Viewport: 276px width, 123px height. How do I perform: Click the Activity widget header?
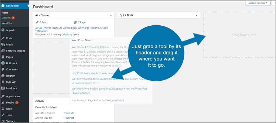click(74, 101)
